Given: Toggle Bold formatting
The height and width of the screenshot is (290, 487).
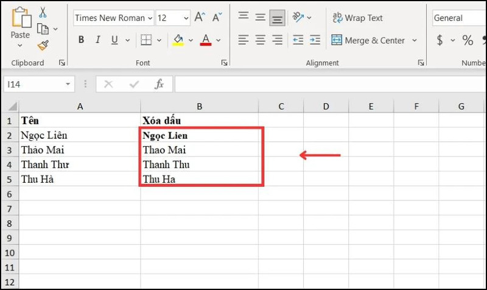Looking at the screenshot, I should (82, 40).
